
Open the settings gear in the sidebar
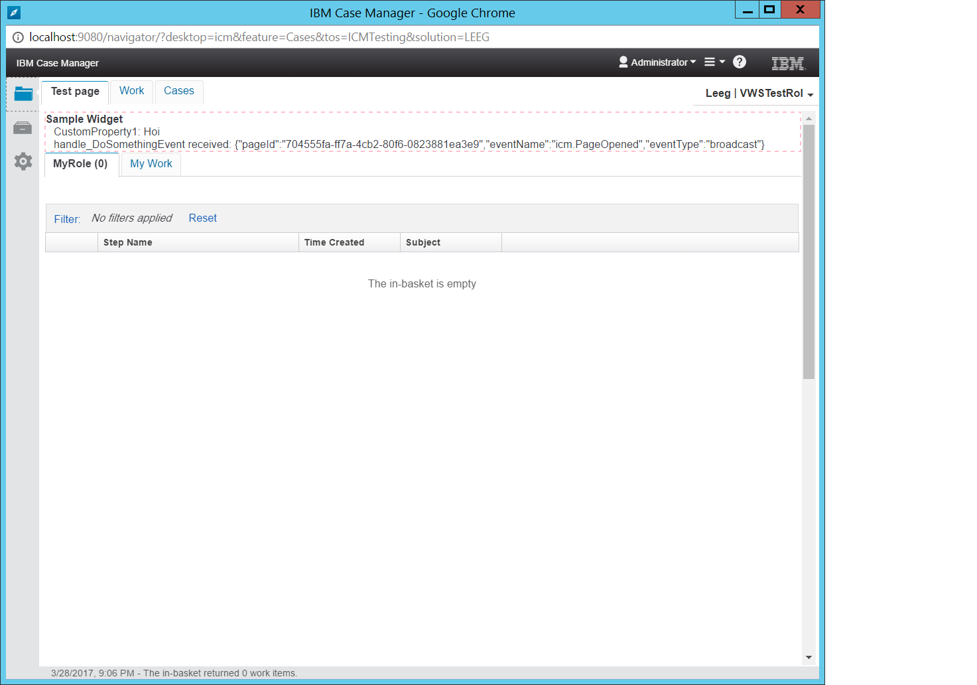coord(23,161)
